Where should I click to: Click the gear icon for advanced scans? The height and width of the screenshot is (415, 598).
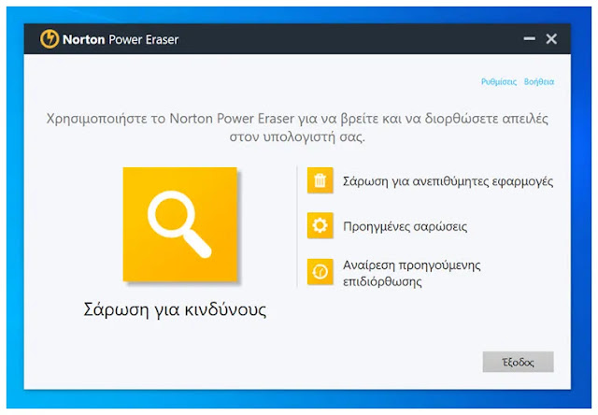(x=320, y=225)
